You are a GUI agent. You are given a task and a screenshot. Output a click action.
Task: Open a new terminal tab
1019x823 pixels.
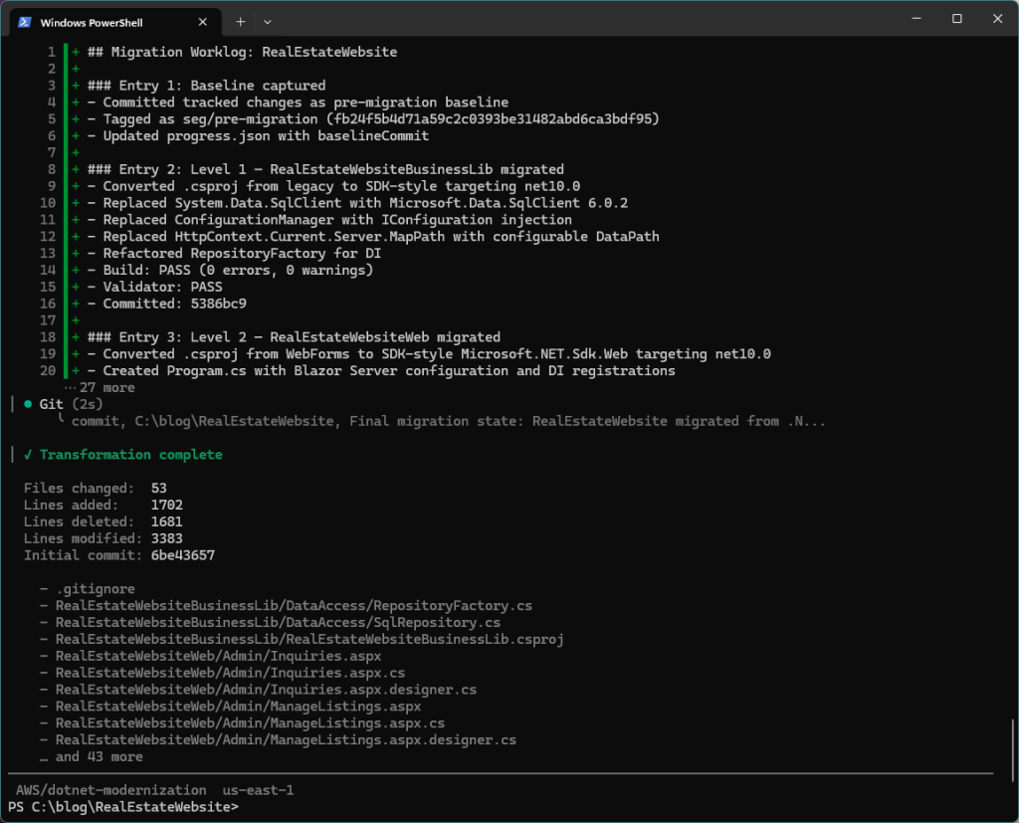241,22
